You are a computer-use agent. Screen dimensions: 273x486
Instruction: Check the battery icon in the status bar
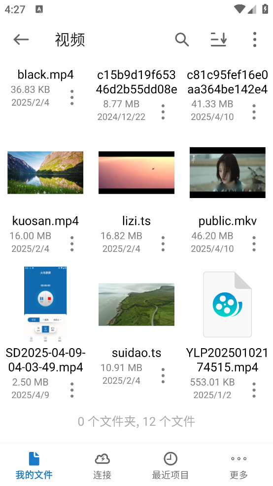(x=265, y=9)
